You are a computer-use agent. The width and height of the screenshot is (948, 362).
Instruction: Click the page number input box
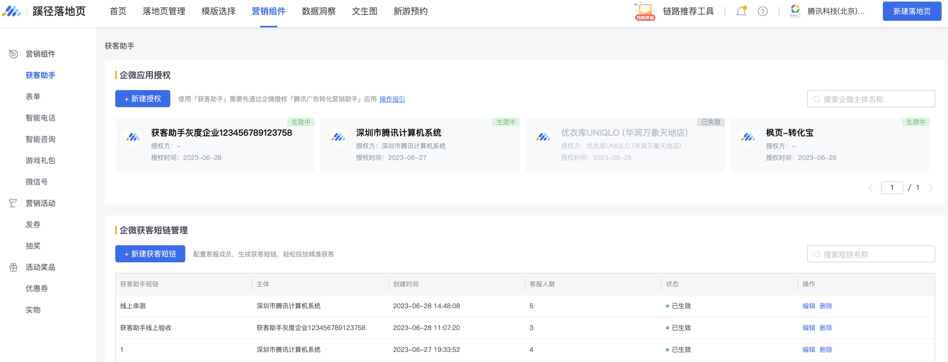(x=892, y=188)
